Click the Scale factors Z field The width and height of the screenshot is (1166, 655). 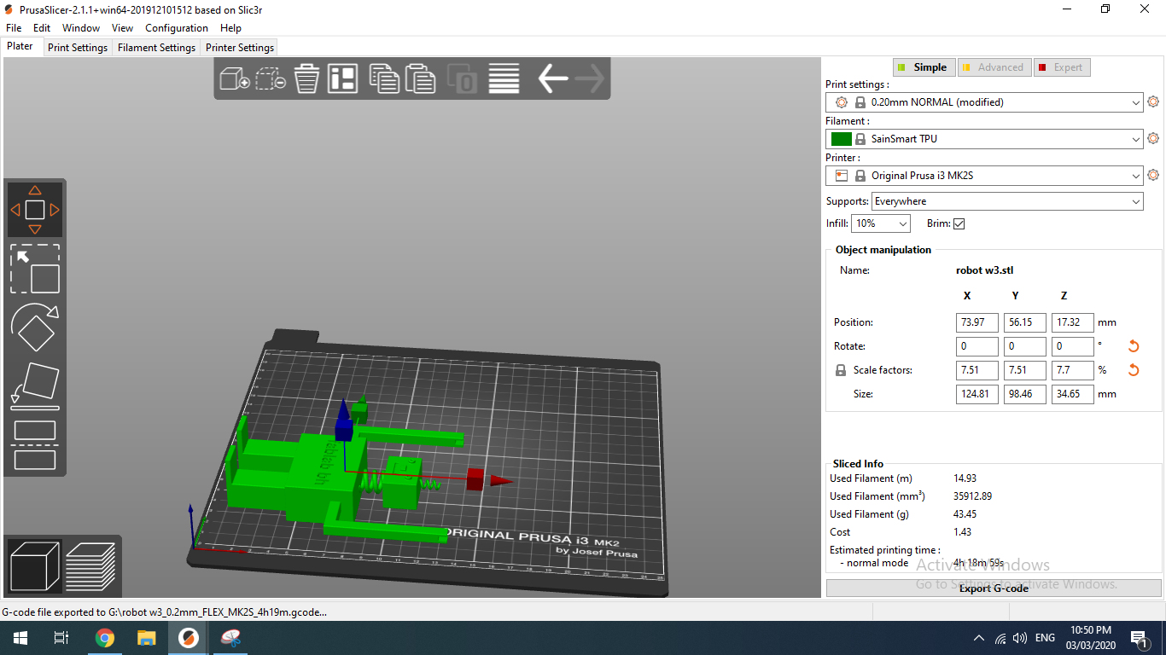pos(1073,370)
